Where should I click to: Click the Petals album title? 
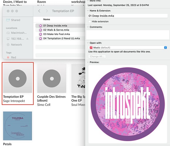[x=7, y=144]
